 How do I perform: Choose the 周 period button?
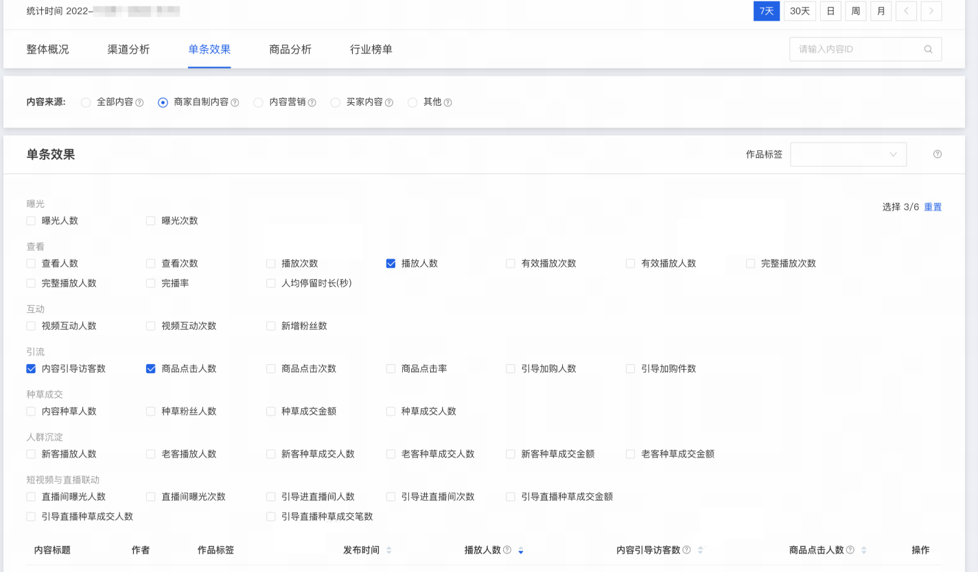coord(856,11)
